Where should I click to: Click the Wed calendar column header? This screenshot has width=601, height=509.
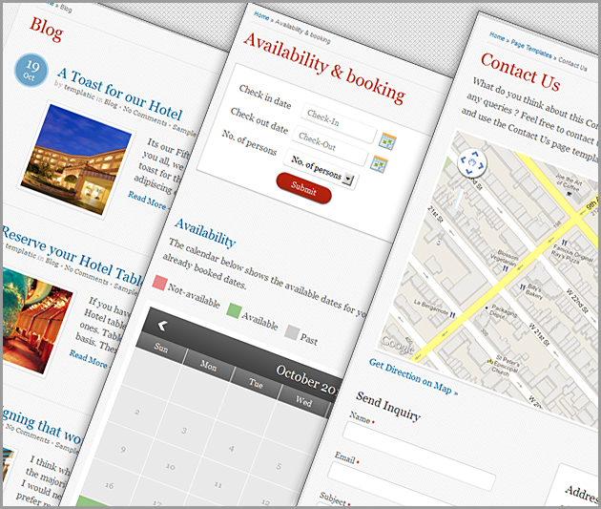303,402
